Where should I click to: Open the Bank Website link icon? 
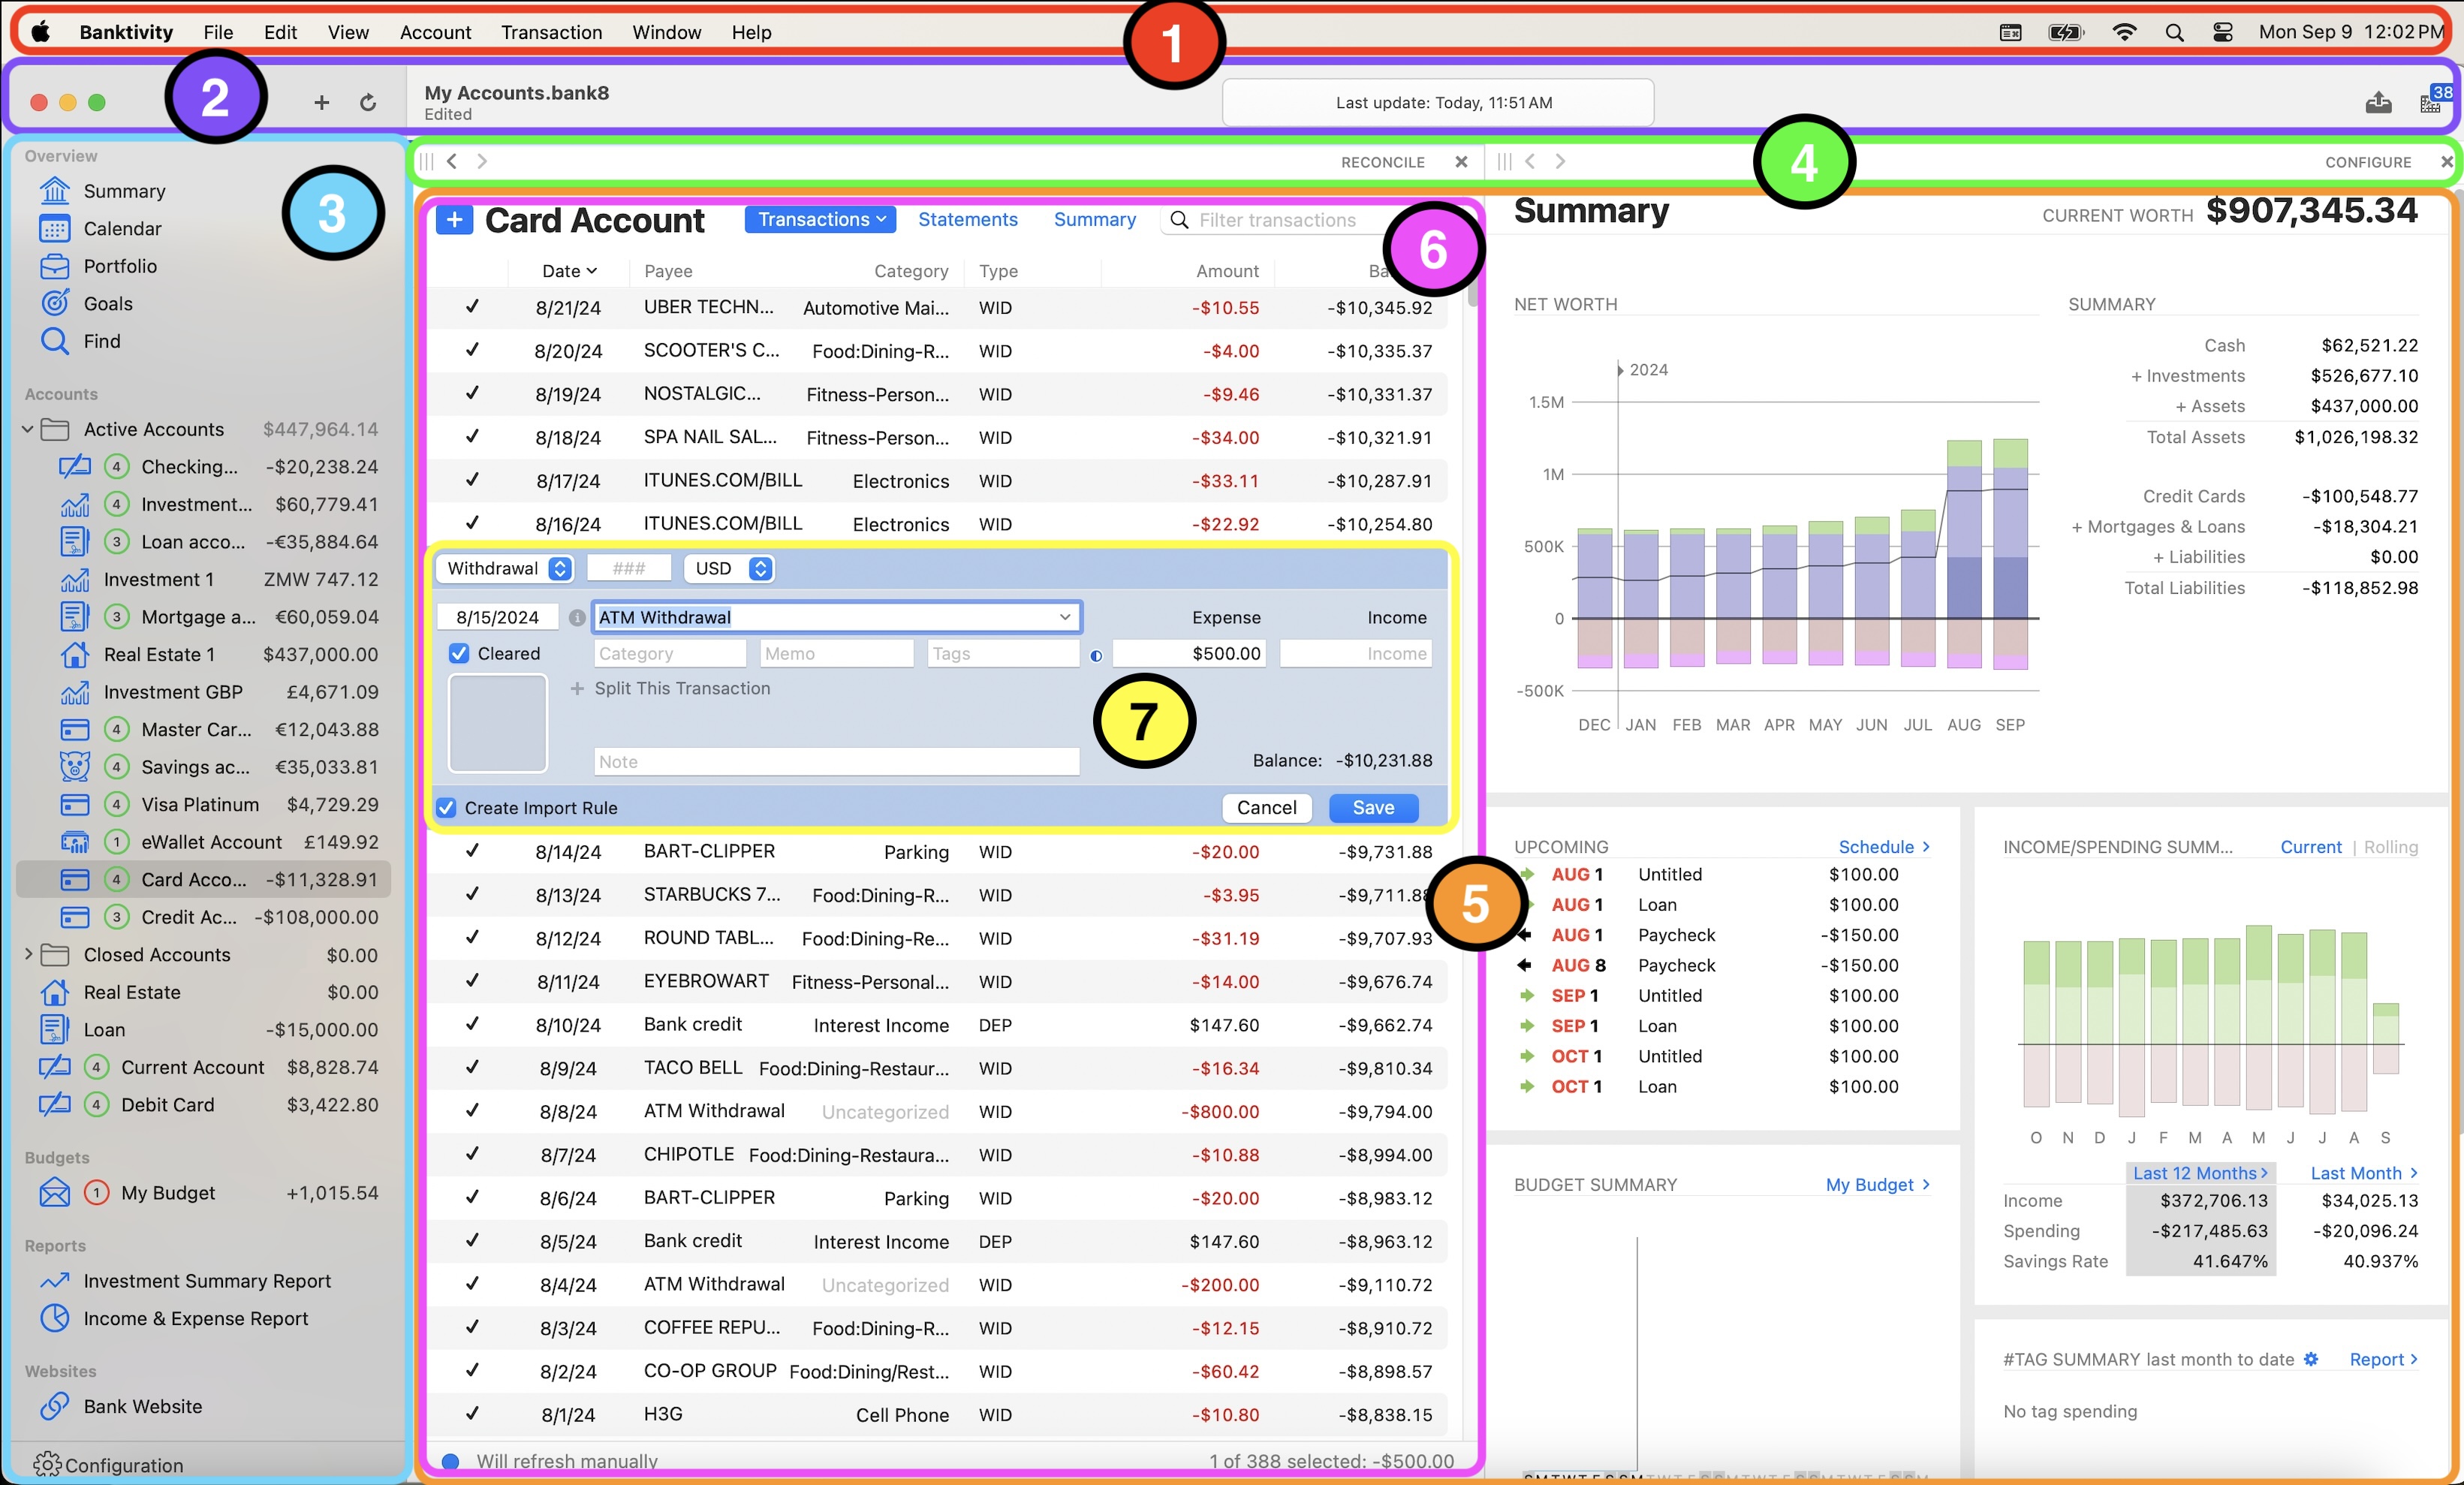(x=55, y=1406)
